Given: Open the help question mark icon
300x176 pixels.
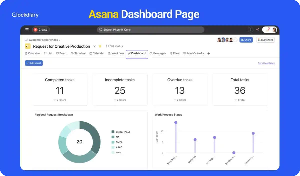Looking at the screenshot, I should [x=250, y=30].
